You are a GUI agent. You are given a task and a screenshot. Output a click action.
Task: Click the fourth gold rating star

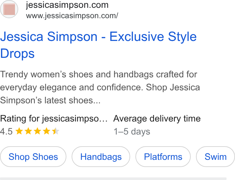(x=47, y=131)
